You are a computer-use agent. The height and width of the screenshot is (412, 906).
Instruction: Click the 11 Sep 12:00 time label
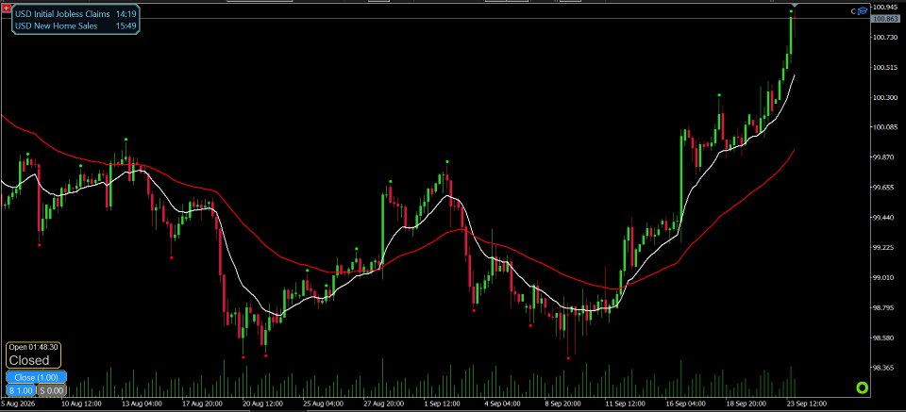(x=624, y=404)
